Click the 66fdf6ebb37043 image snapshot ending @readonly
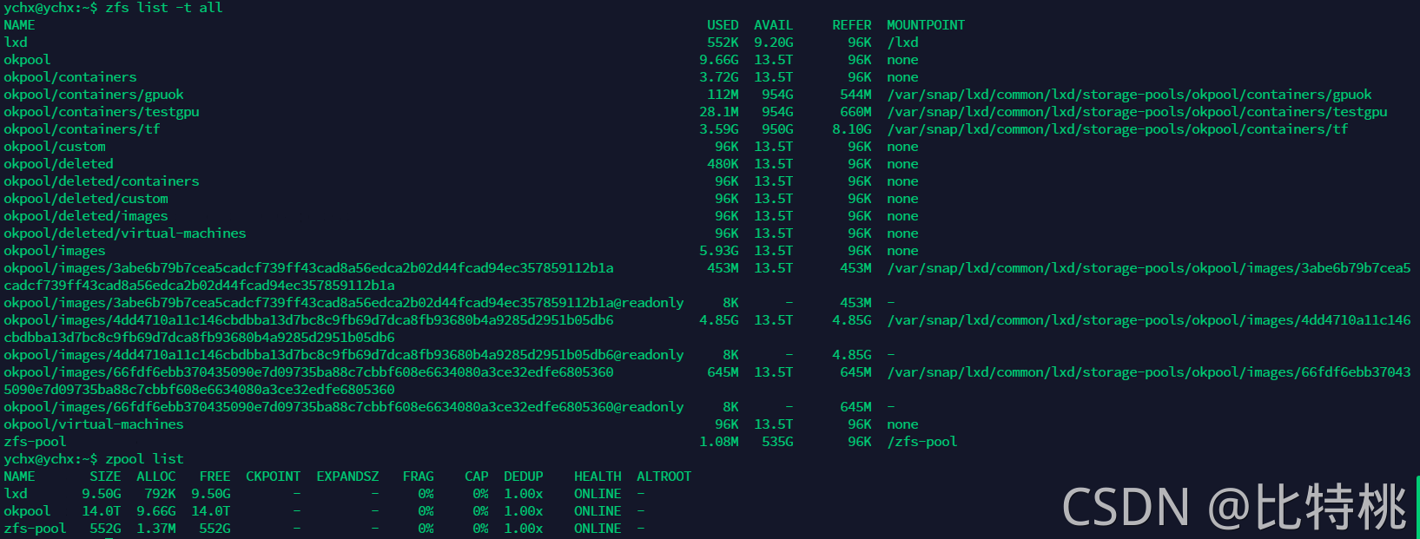Screen dimensions: 1420x539 (344, 407)
